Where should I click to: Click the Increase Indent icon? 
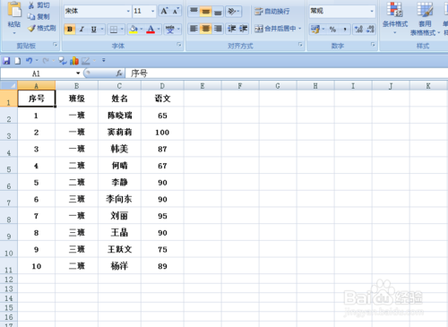(243, 29)
